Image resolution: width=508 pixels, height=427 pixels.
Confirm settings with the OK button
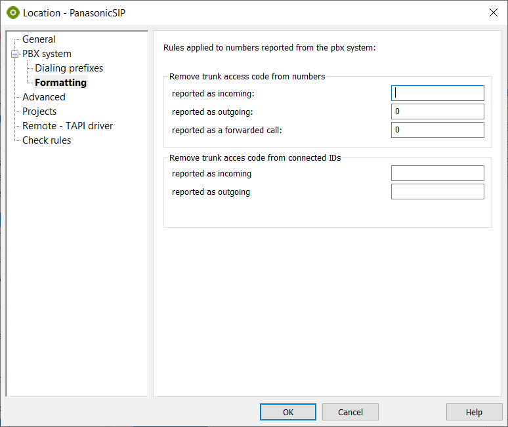point(288,412)
